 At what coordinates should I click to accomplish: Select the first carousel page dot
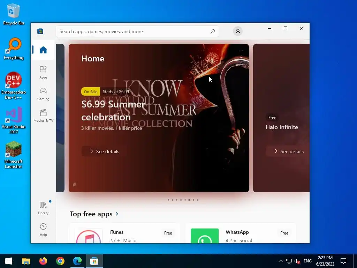(168, 200)
